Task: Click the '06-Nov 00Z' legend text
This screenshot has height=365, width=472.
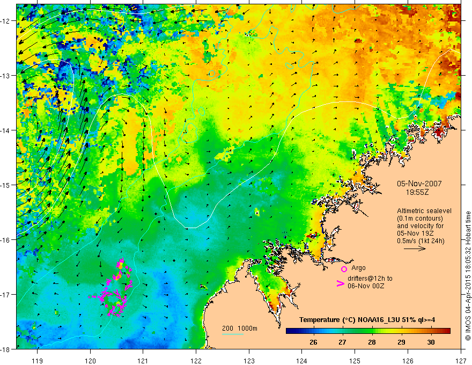Action: [x=366, y=286]
